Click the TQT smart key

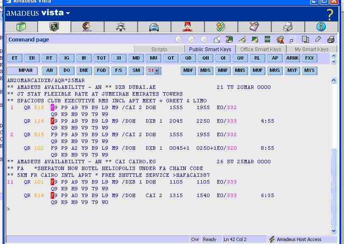102,58
